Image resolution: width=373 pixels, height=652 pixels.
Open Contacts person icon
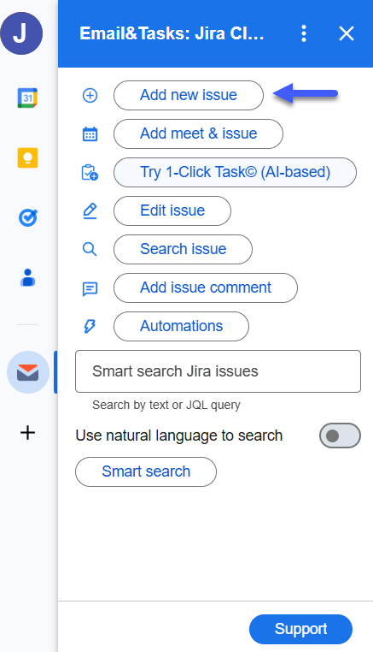tap(28, 278)
